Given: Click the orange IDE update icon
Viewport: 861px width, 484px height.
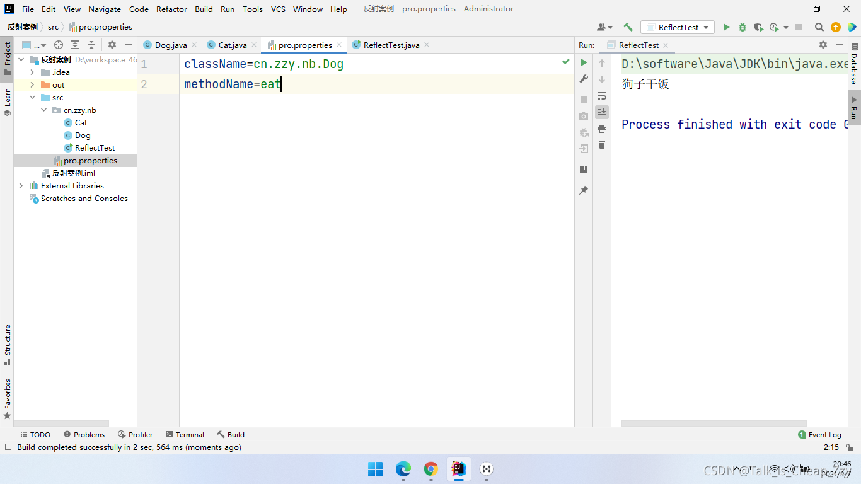Looking at the screenshot, I should [836, 27].
